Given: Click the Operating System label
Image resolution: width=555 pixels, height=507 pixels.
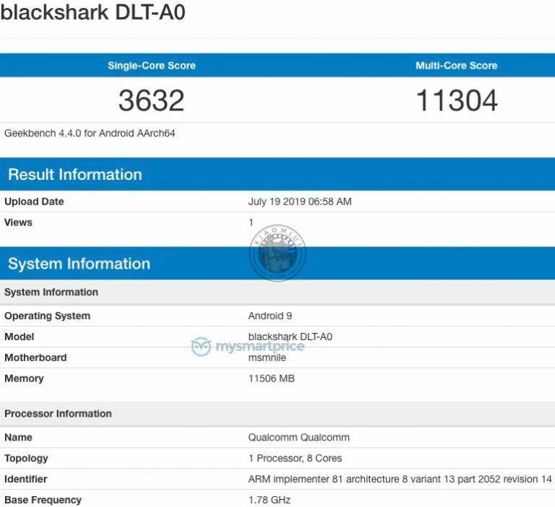Looking at the screenshot, I should click(x=47, y=316).
